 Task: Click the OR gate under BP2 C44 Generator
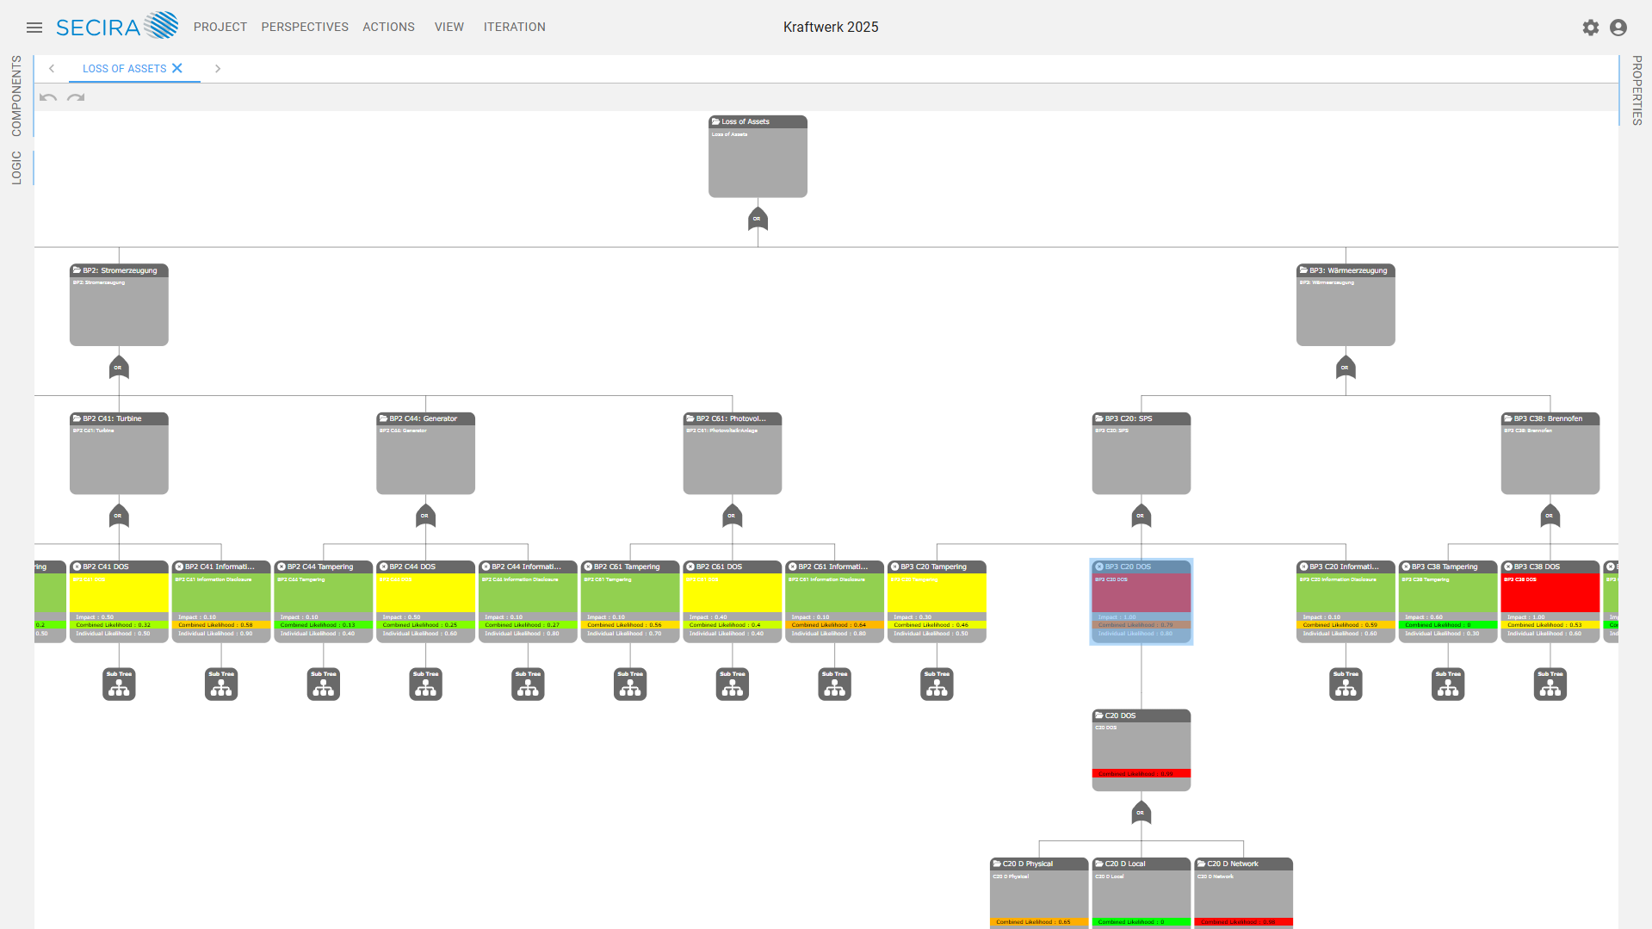(x=425, y=516)
